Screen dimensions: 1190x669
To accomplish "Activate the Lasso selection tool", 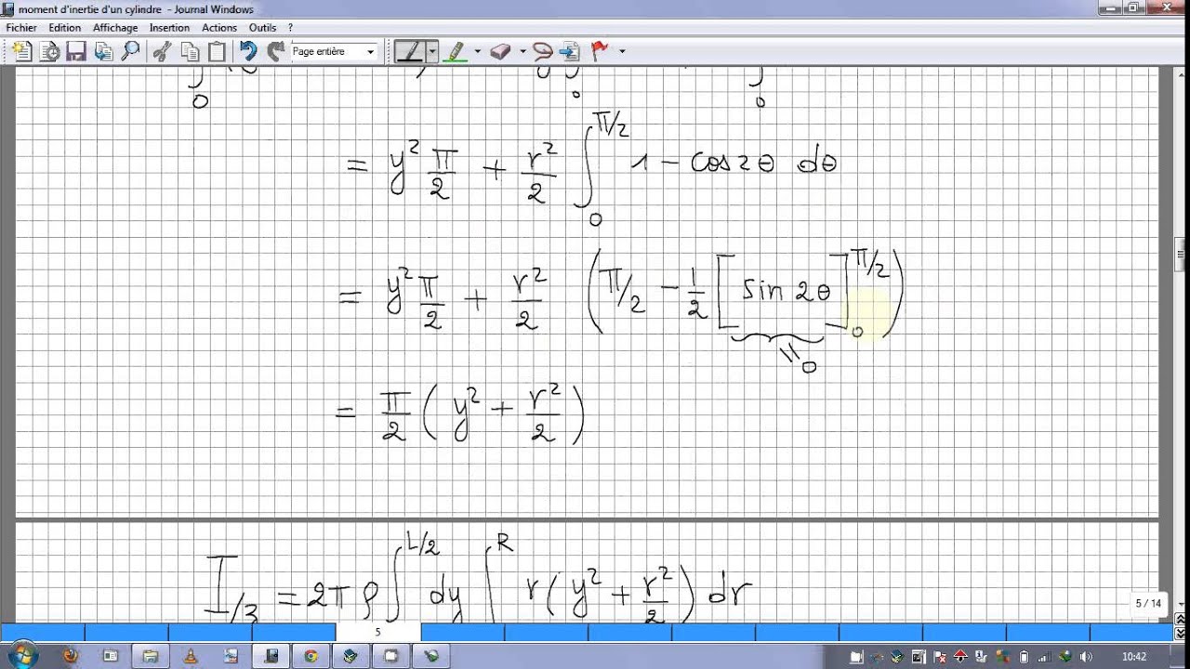I will (x=543, y=51).
